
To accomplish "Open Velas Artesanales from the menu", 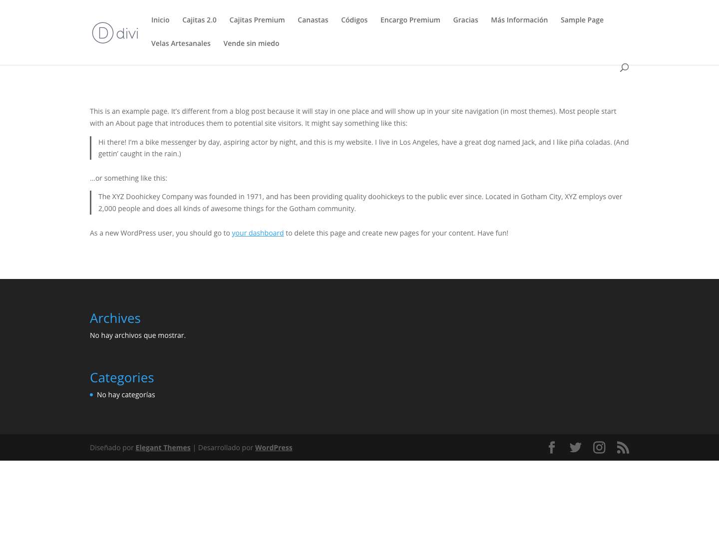I will tap(181, 43).
